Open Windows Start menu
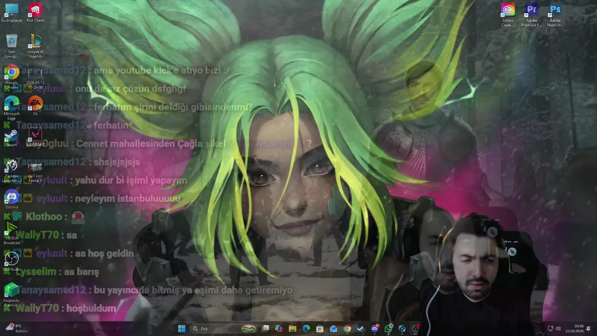The width and height of the screenshot is (597, 336). click(x=181, y=329)
